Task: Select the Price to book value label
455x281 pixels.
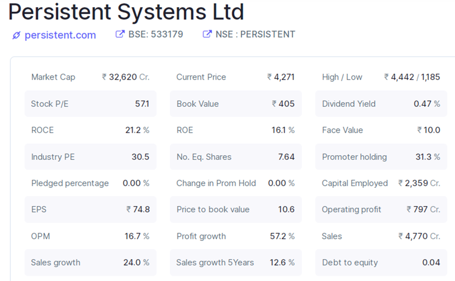Action: tap(213, 209)
